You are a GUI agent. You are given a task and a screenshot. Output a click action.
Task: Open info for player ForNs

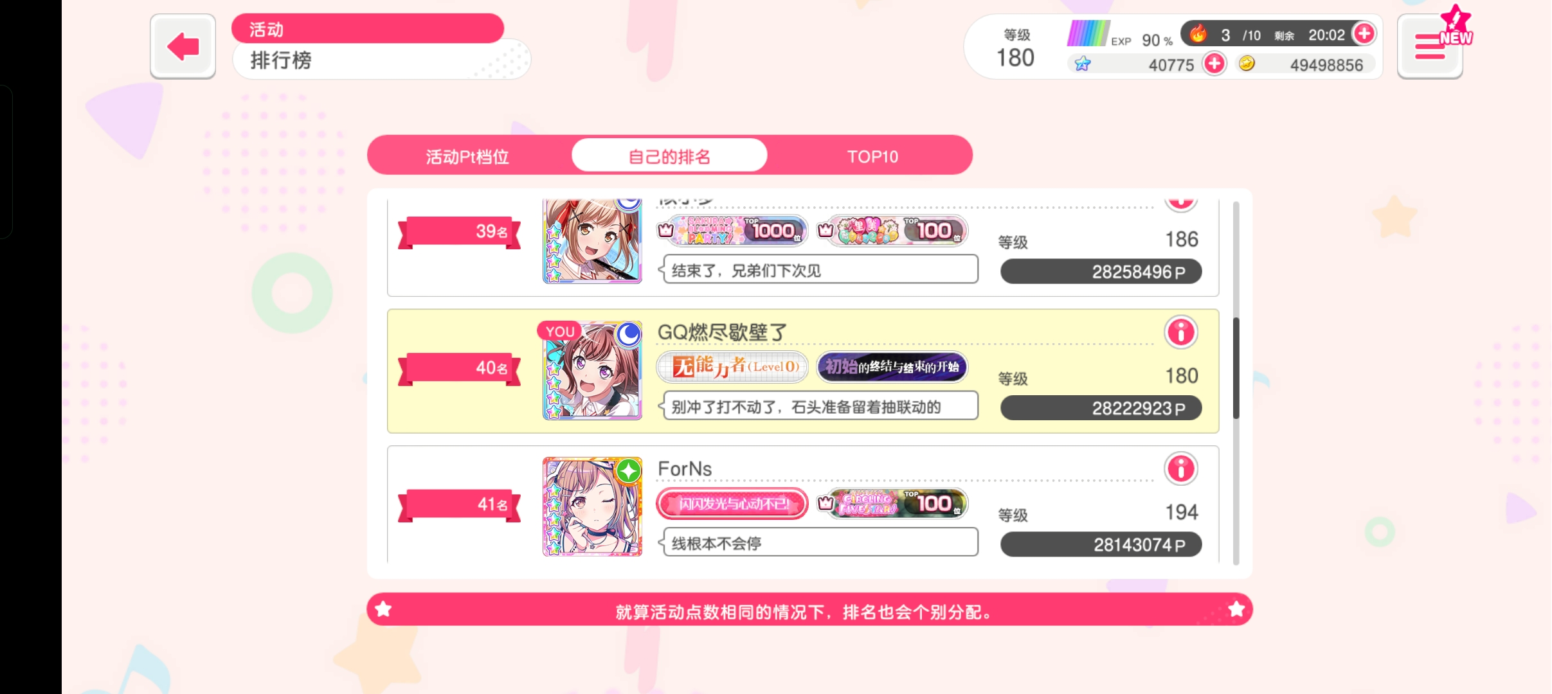coord(1180,468)
